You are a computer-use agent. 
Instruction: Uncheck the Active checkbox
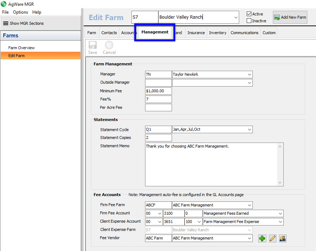[249, 14]
